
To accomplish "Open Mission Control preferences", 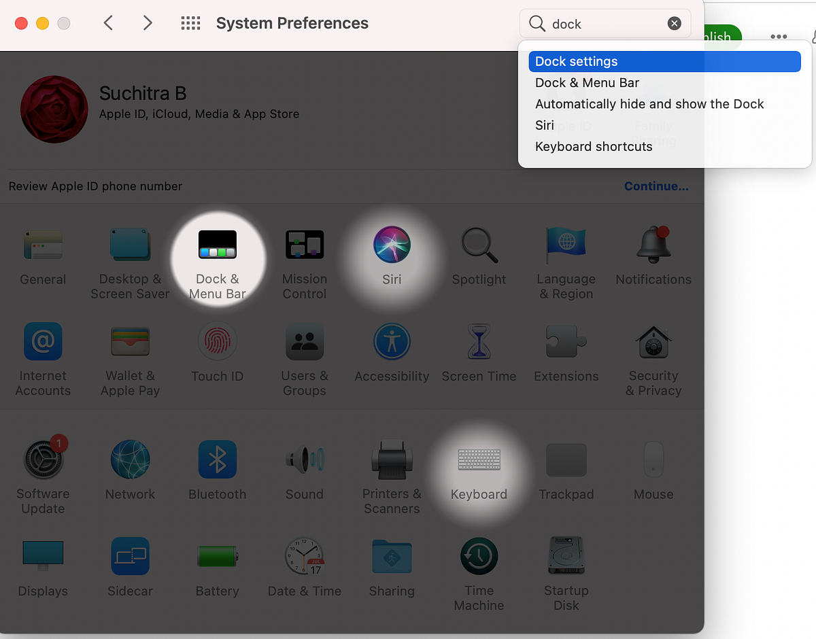I will pyautogui.click(x=305, y=264).
